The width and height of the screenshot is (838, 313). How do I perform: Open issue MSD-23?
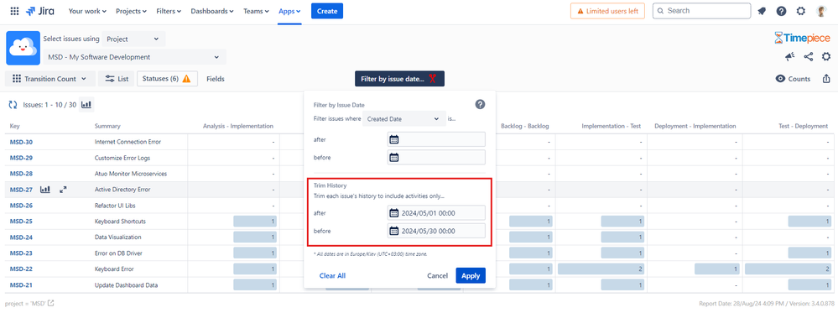(21, 253)
